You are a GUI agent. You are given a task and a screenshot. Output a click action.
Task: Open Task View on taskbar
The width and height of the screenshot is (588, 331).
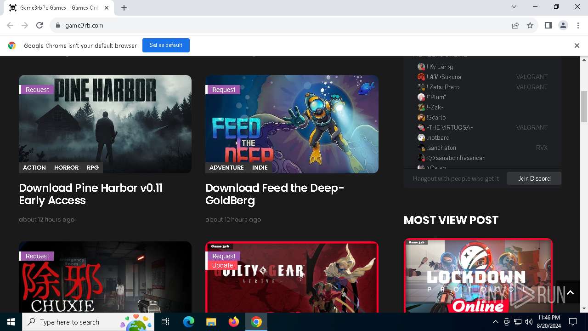[165, 322]
